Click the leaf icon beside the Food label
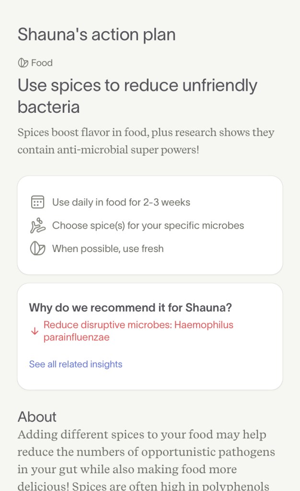 23,63
